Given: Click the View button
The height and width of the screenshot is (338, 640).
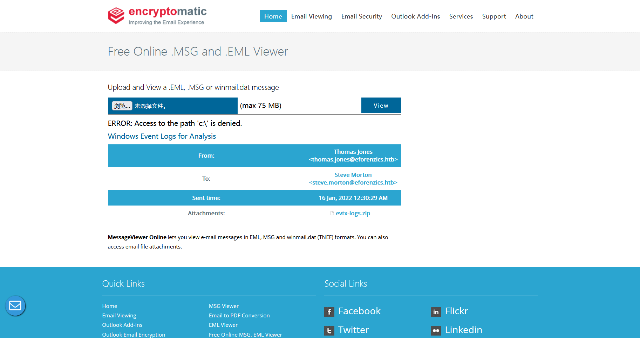Looking at the screenshot, I should point(381,106).
